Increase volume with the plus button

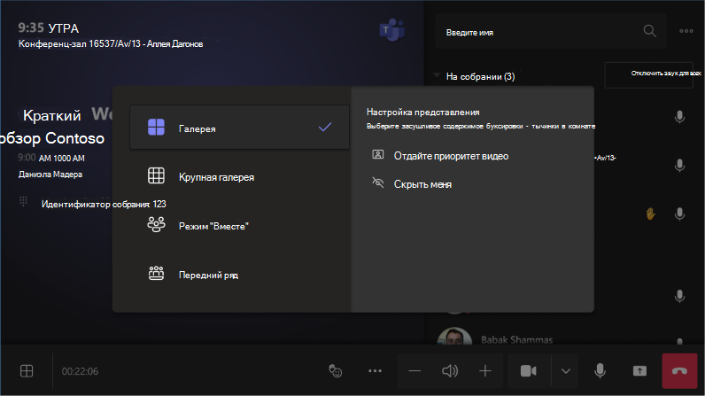click(x=485, y=371)
